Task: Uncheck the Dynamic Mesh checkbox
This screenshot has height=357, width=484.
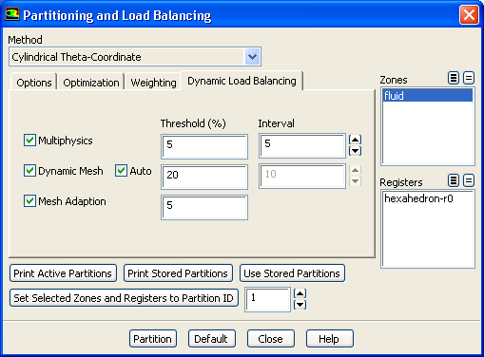Action: point(29,171)
